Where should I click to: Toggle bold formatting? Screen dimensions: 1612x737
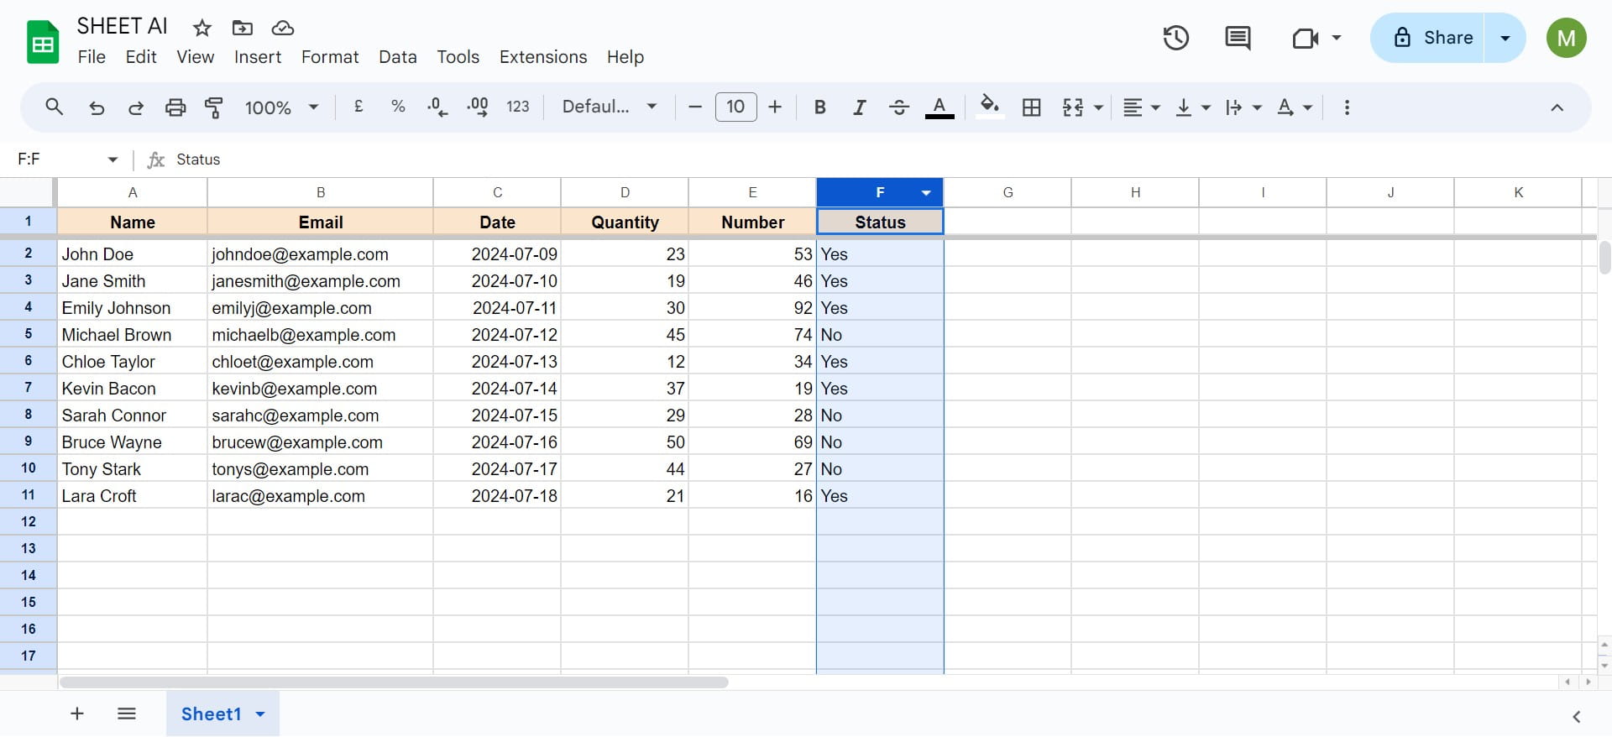[x=820, y=107]
